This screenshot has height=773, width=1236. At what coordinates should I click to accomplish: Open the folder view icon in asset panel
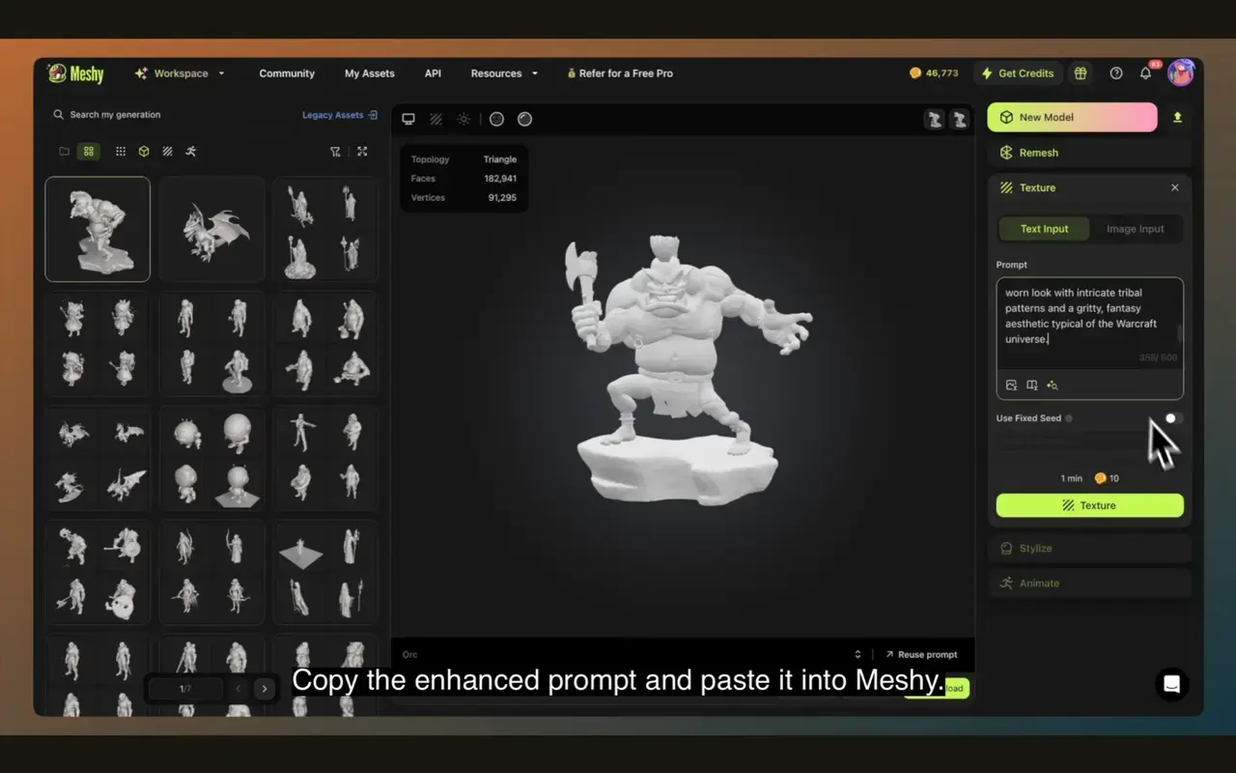64,151
